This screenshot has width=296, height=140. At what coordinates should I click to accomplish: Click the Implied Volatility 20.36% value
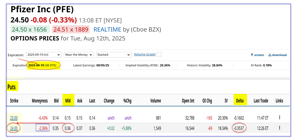click(x=165, y=65)
